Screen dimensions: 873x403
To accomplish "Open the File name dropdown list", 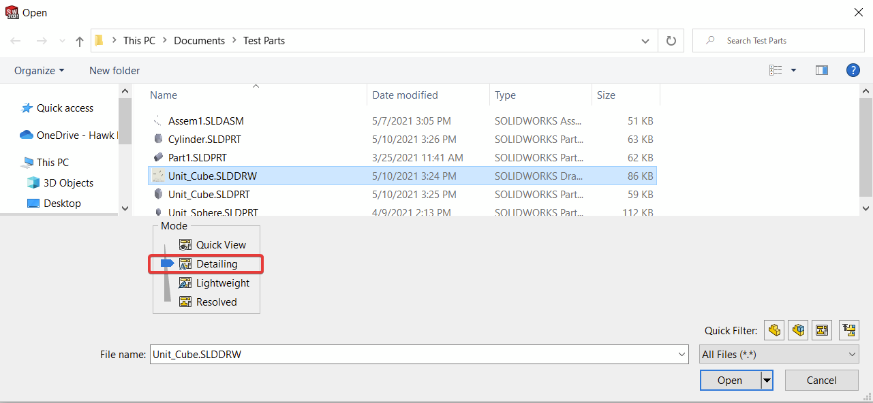I will (683, 354).
